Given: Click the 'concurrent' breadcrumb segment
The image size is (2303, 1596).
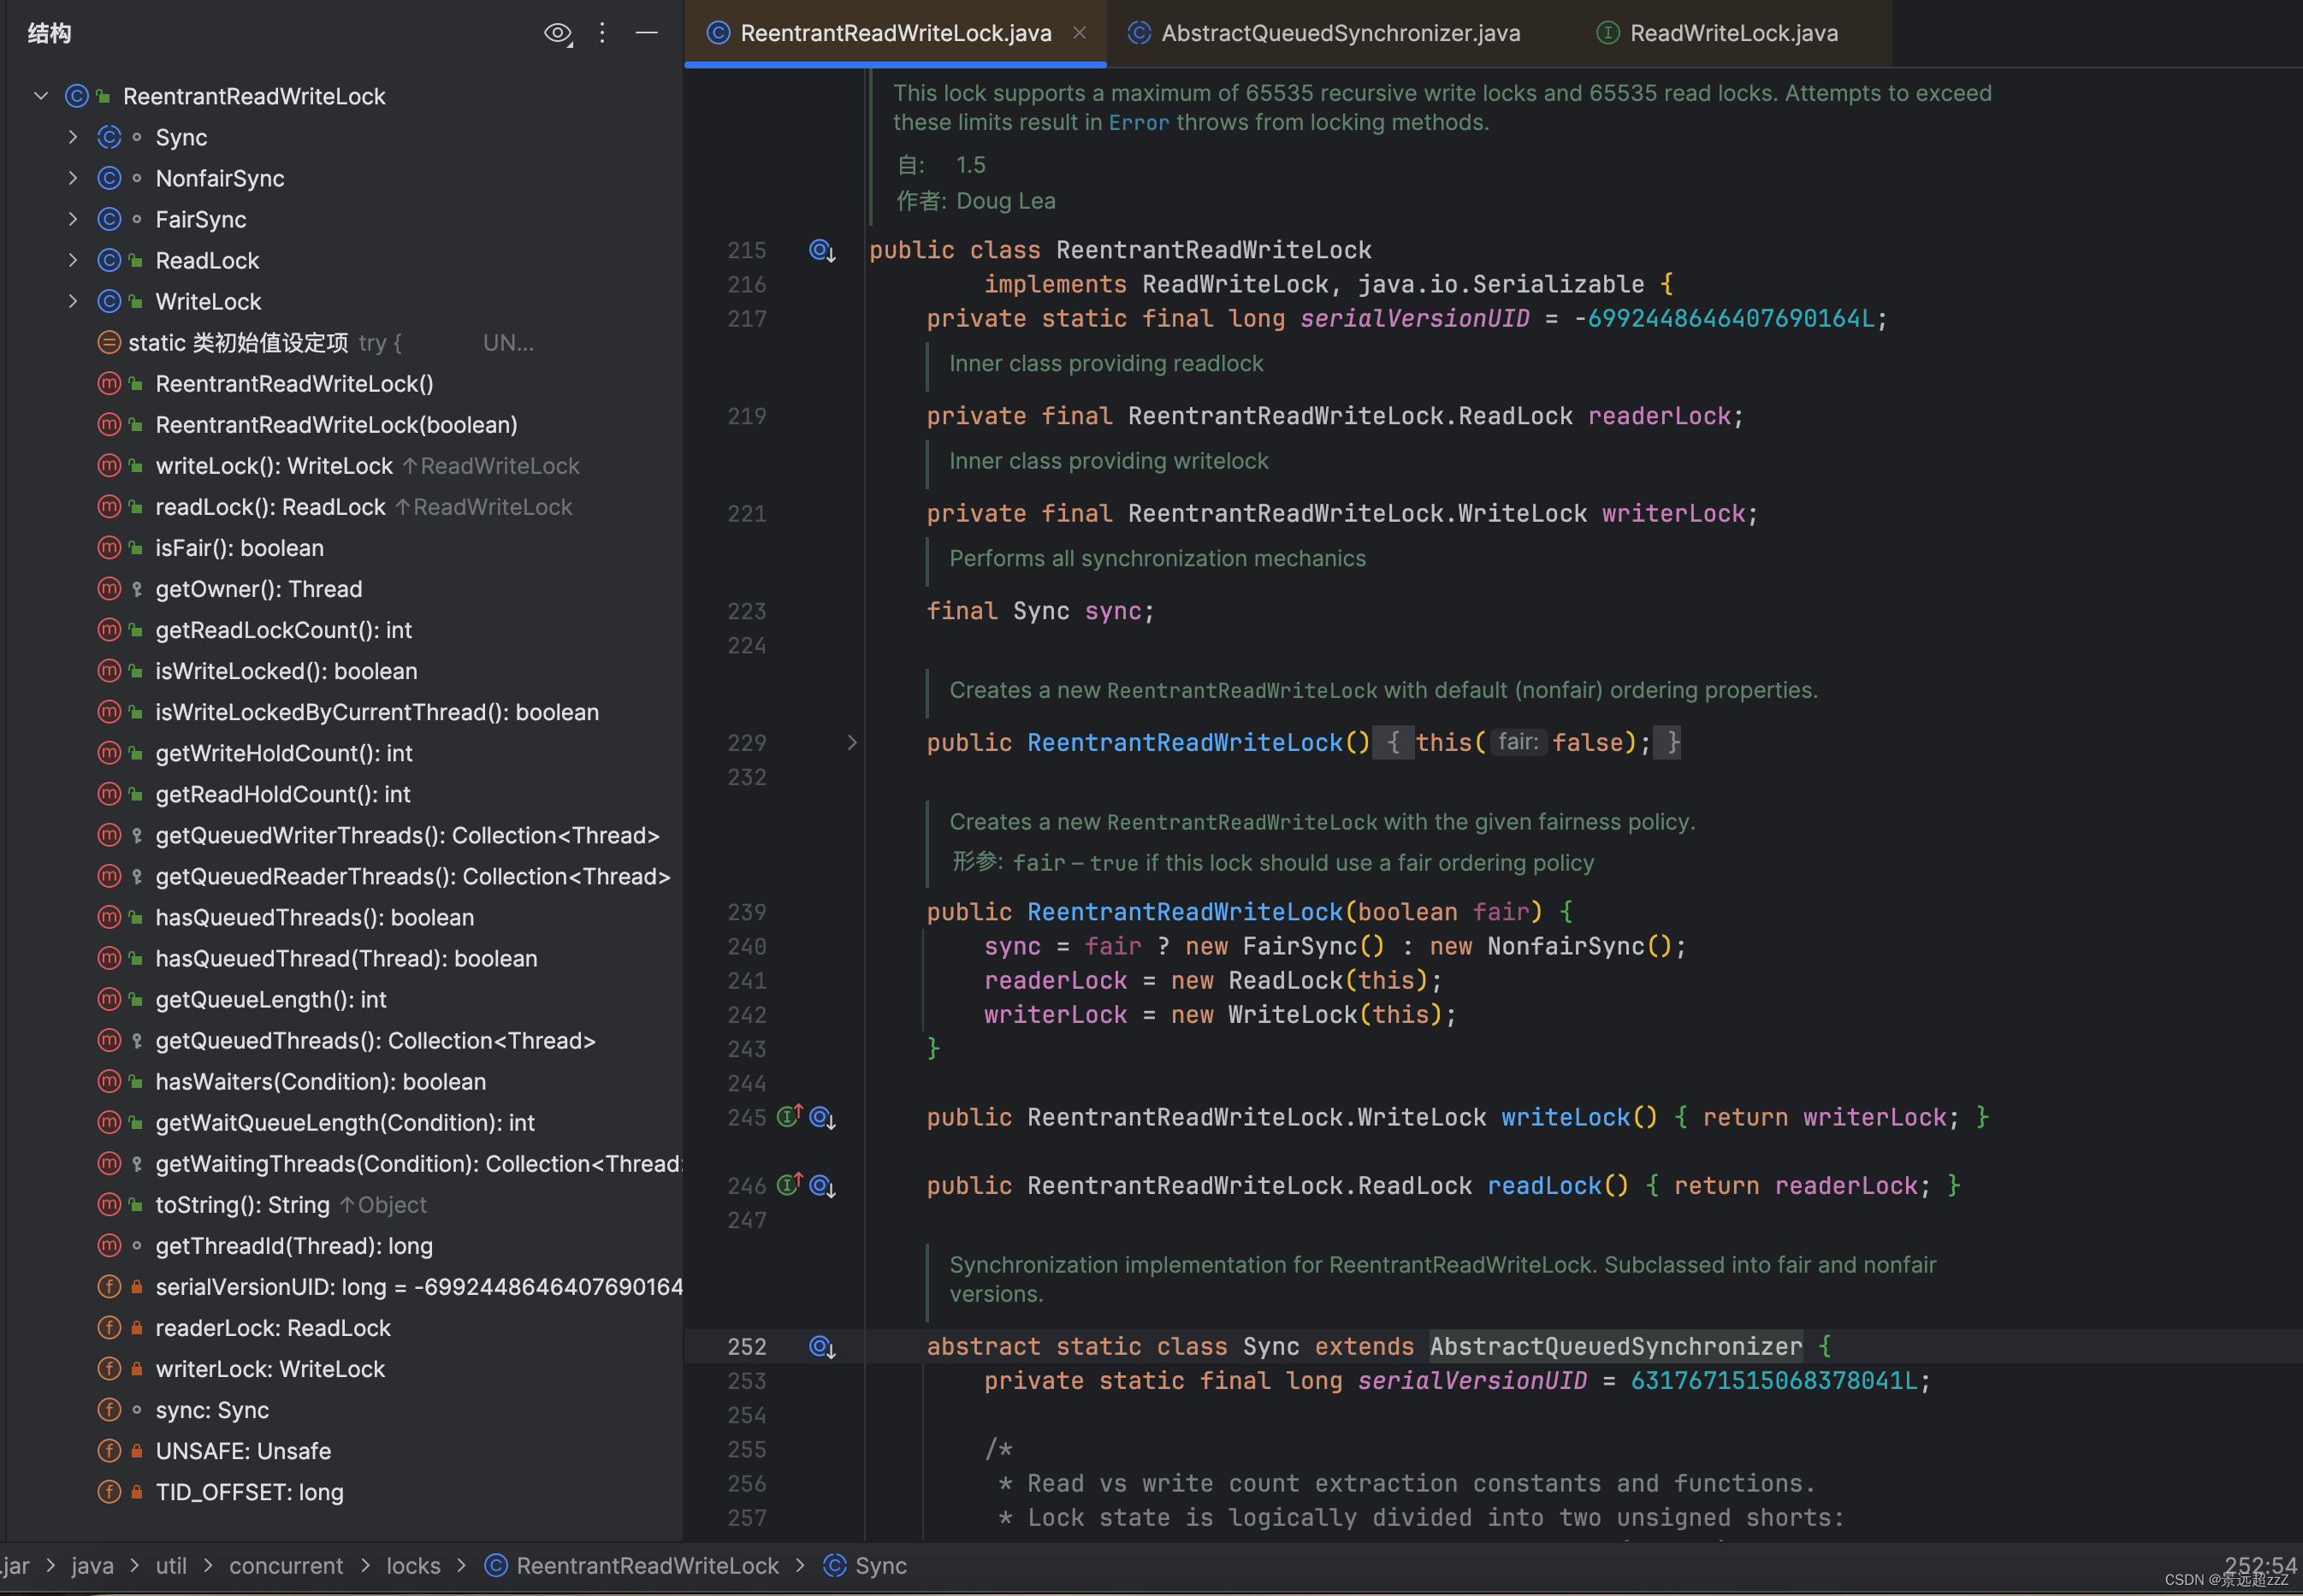Looking at the screenshot, I should pos(286,1565).
